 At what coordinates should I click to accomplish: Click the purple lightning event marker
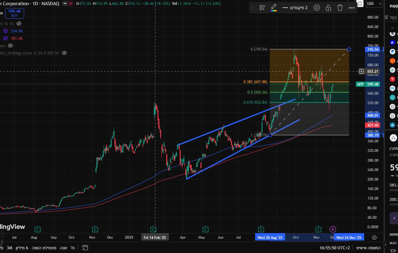tap(333, 229)
